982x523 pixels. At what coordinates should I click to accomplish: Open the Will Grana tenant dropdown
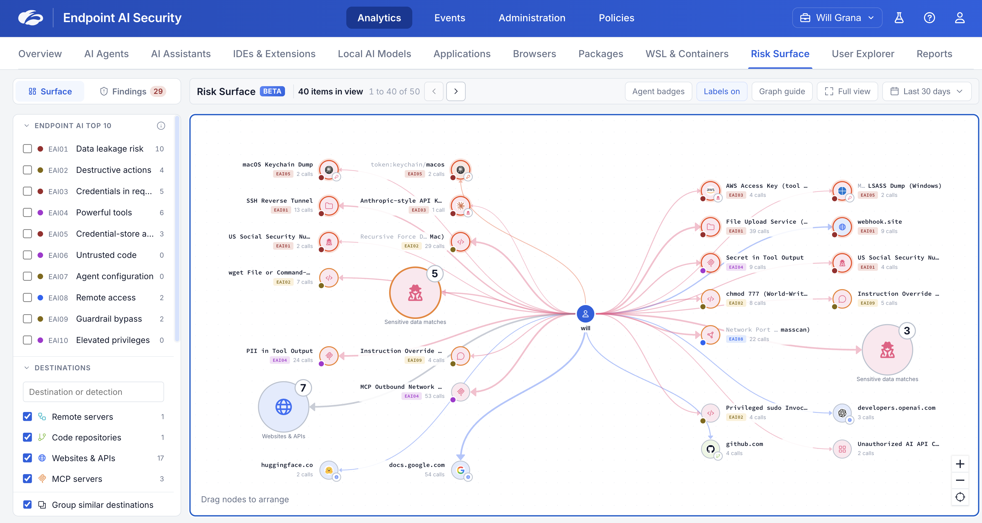(x=837, y=18)
